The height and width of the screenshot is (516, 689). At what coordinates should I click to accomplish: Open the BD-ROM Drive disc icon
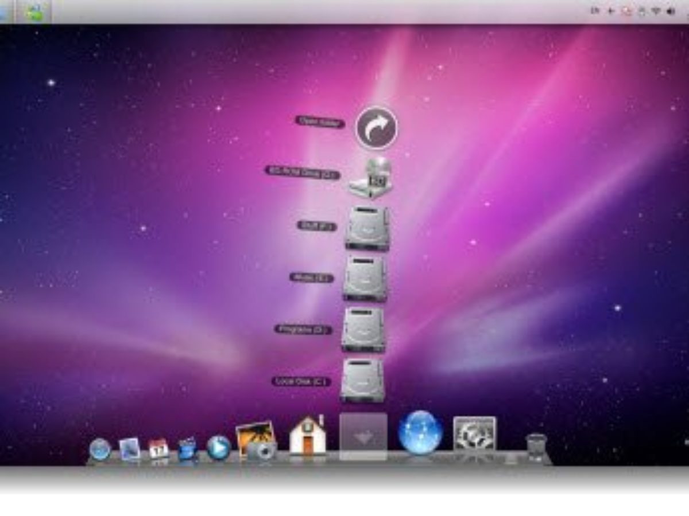pyautogui.click(x=371, y=179)
